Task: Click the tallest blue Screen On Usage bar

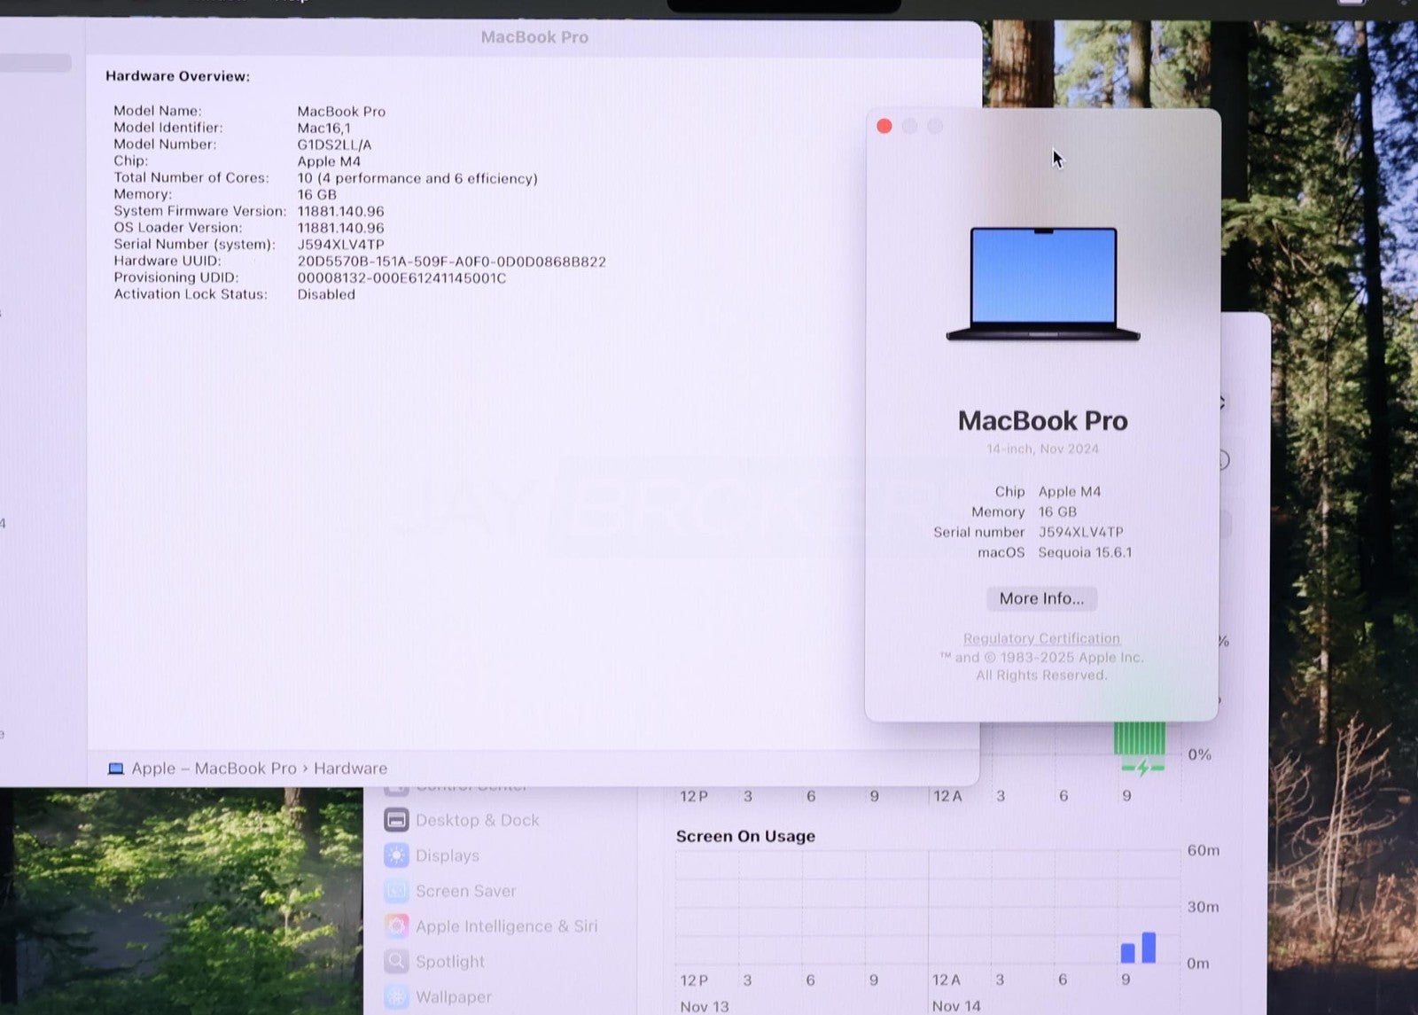Action: click(x=1149, y=948)
